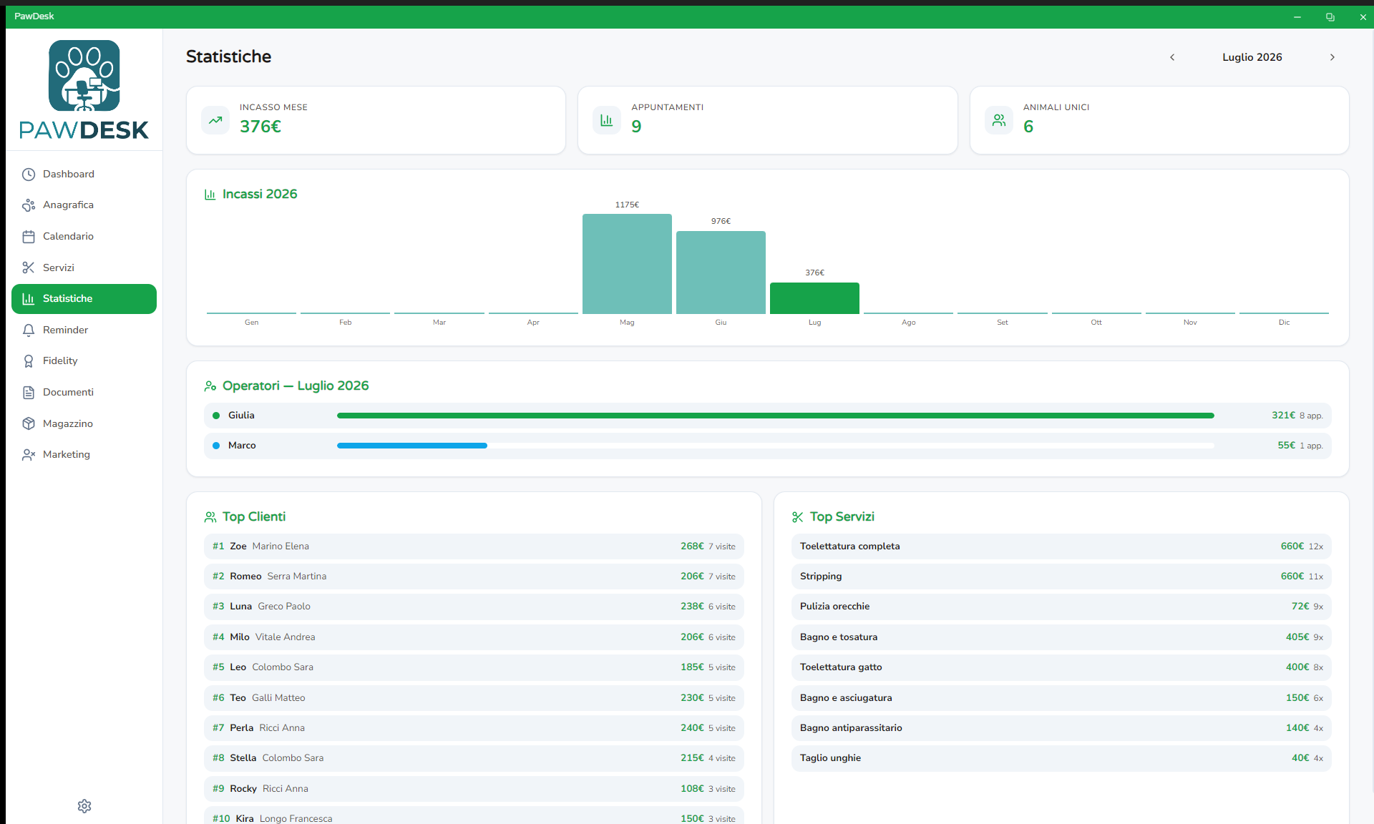Viewport: 1374px width, 824px height.
Task: Click the Animali Unici people icon
Action: point(999,120)
